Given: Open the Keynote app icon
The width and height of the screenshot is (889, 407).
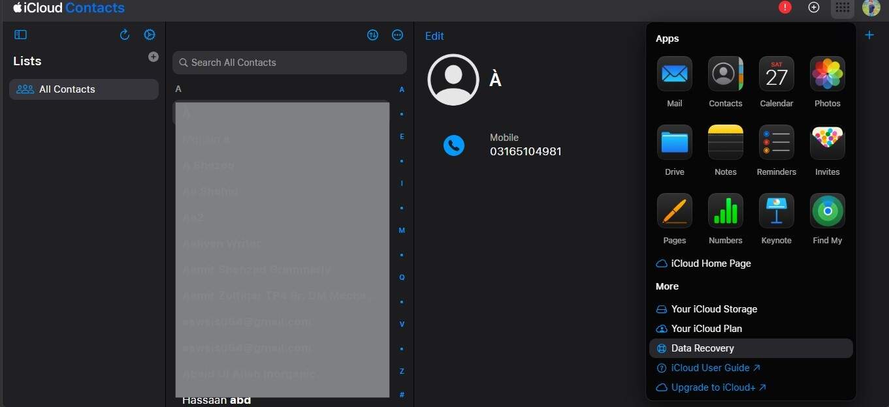Looking at the screenshot, I should tap(776, 211).
